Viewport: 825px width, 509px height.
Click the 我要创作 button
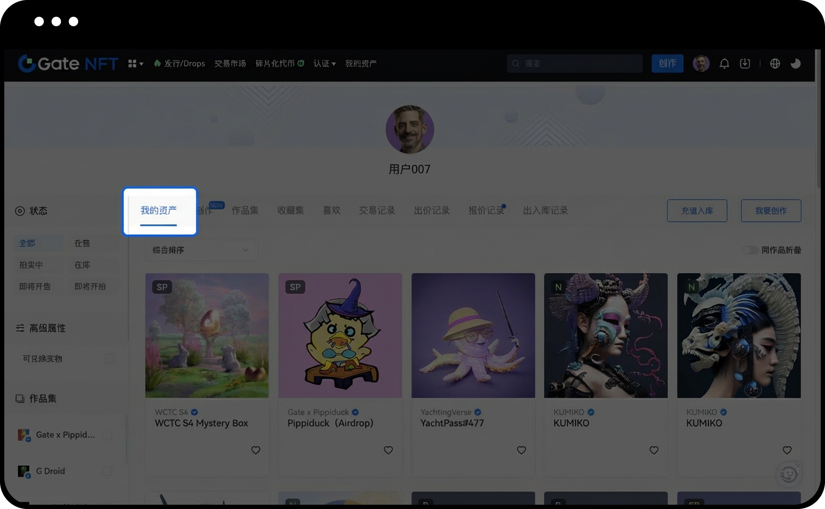tap(770, 210)
